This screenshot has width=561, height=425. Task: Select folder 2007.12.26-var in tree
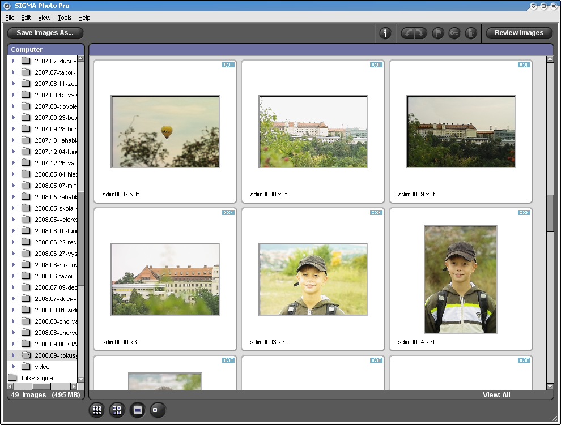point(56,162)
